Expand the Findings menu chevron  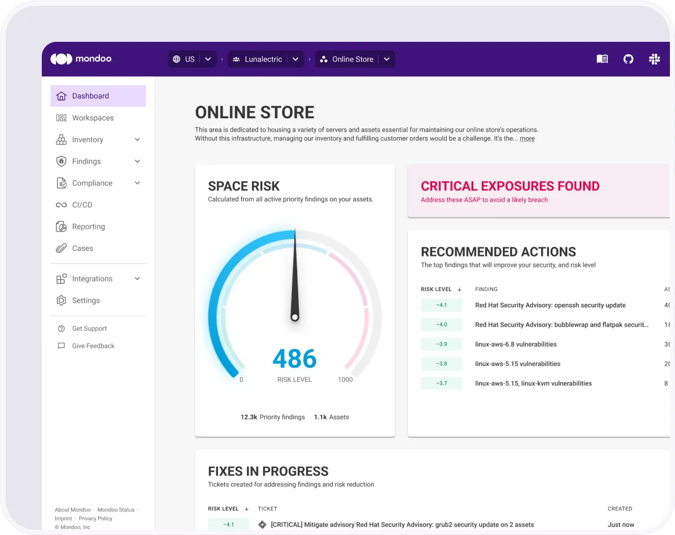(x=137, y=161)
